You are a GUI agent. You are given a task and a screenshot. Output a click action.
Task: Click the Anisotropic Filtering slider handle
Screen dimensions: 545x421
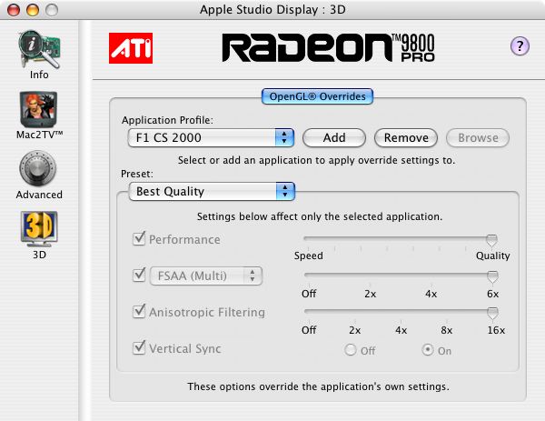click(x=492, y=313)
